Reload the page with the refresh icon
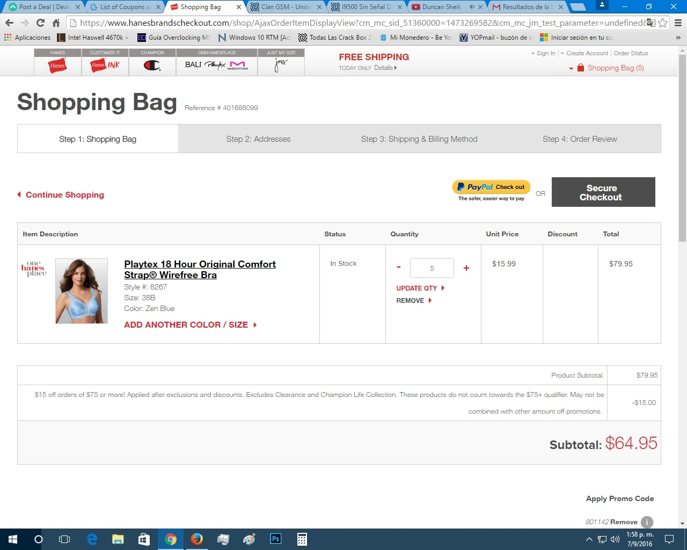This screenshot has height=550, width=687. tap(40, 23)
